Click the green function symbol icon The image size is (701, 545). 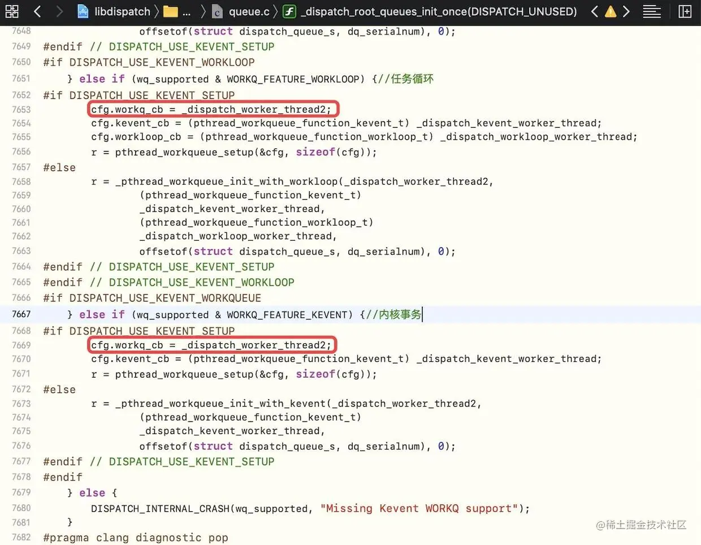pos(289,11)
